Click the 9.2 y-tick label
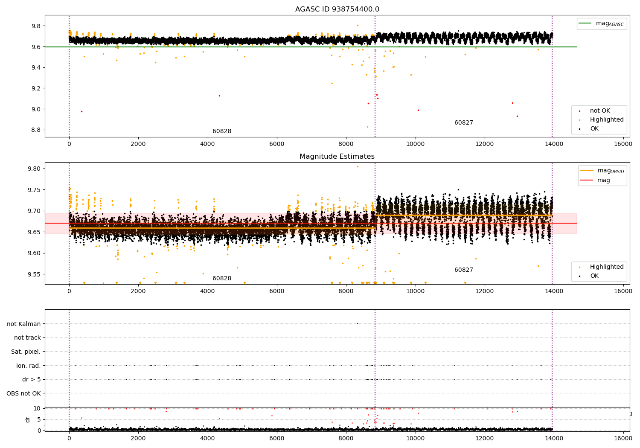Screen dimensions: 640x448 click(35, 88)
